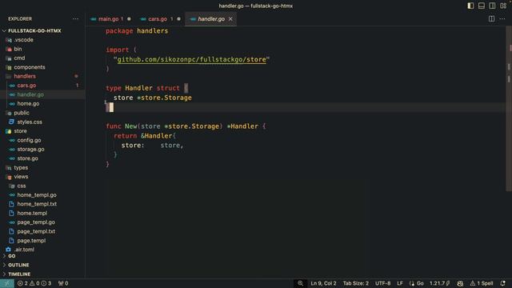Open the Copilot status icon
The width and height of the screenshot is (512, 288).
(x=460, y=283)
